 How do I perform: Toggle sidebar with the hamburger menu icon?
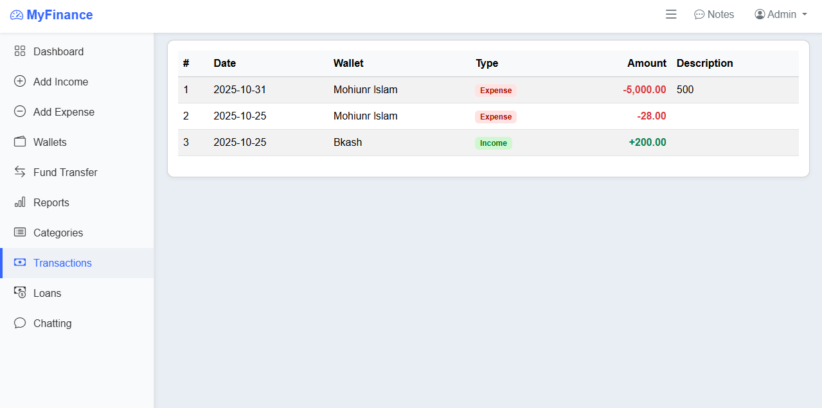coord(671,14)
